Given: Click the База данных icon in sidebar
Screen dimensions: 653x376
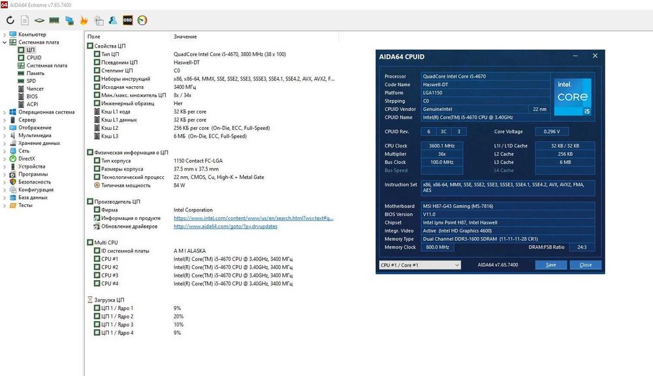Looking at the screenshot, I should (x=13, y=197).
